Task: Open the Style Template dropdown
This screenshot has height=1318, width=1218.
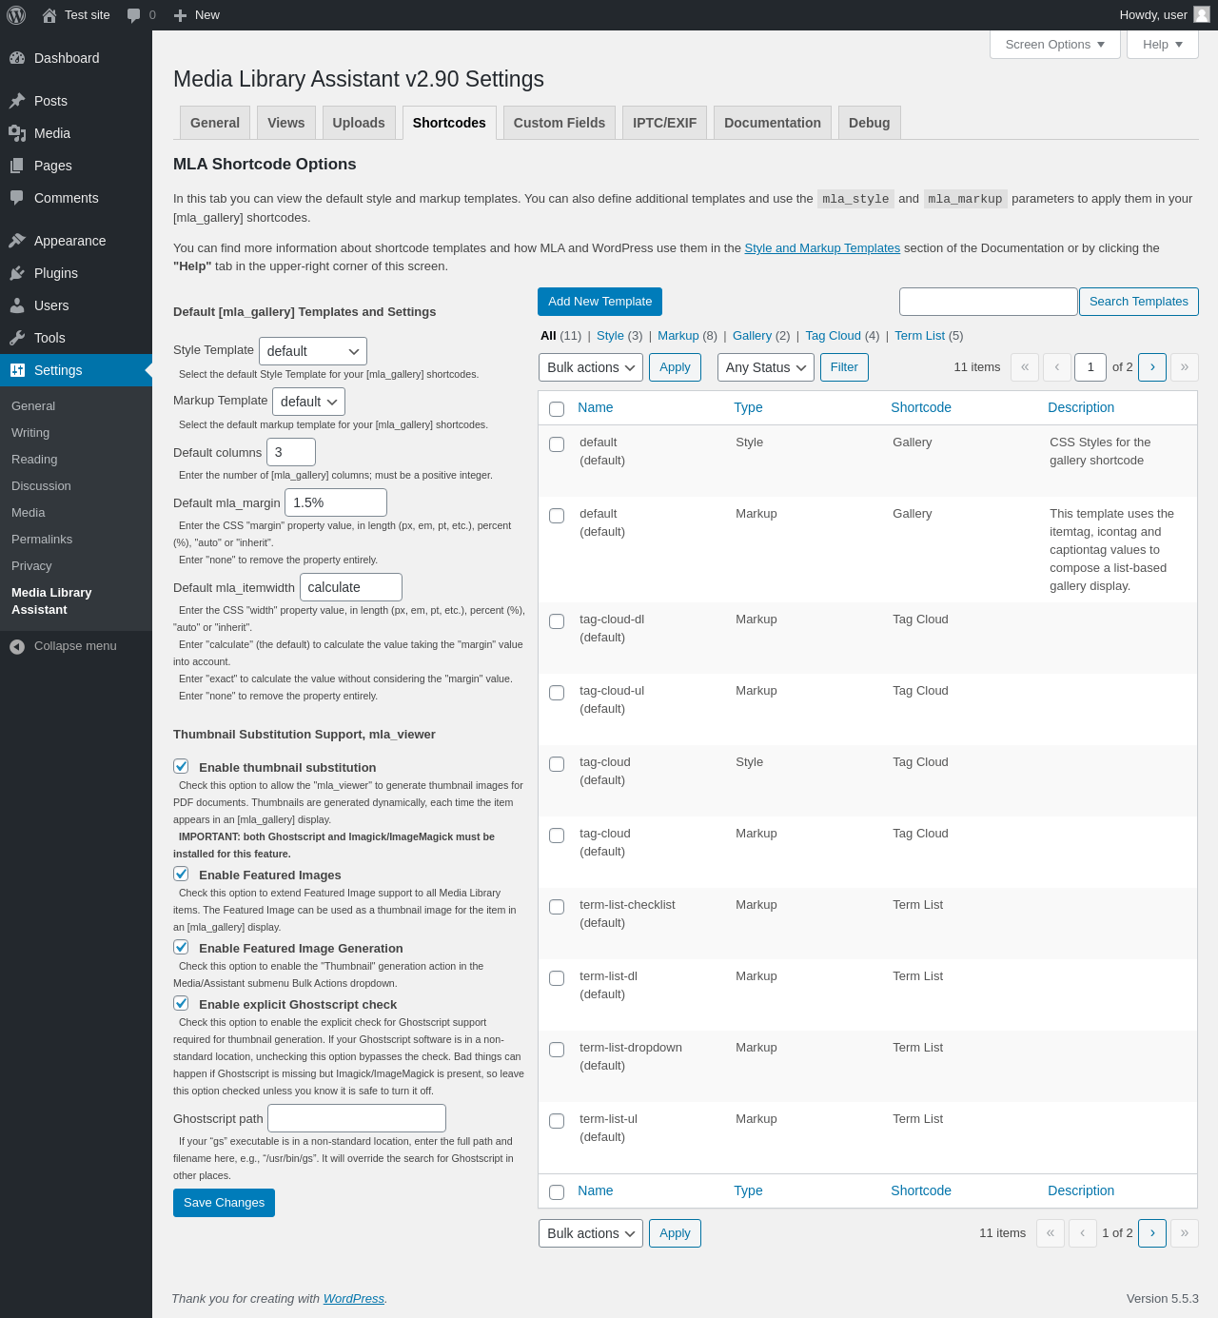Action: point(312,351)
